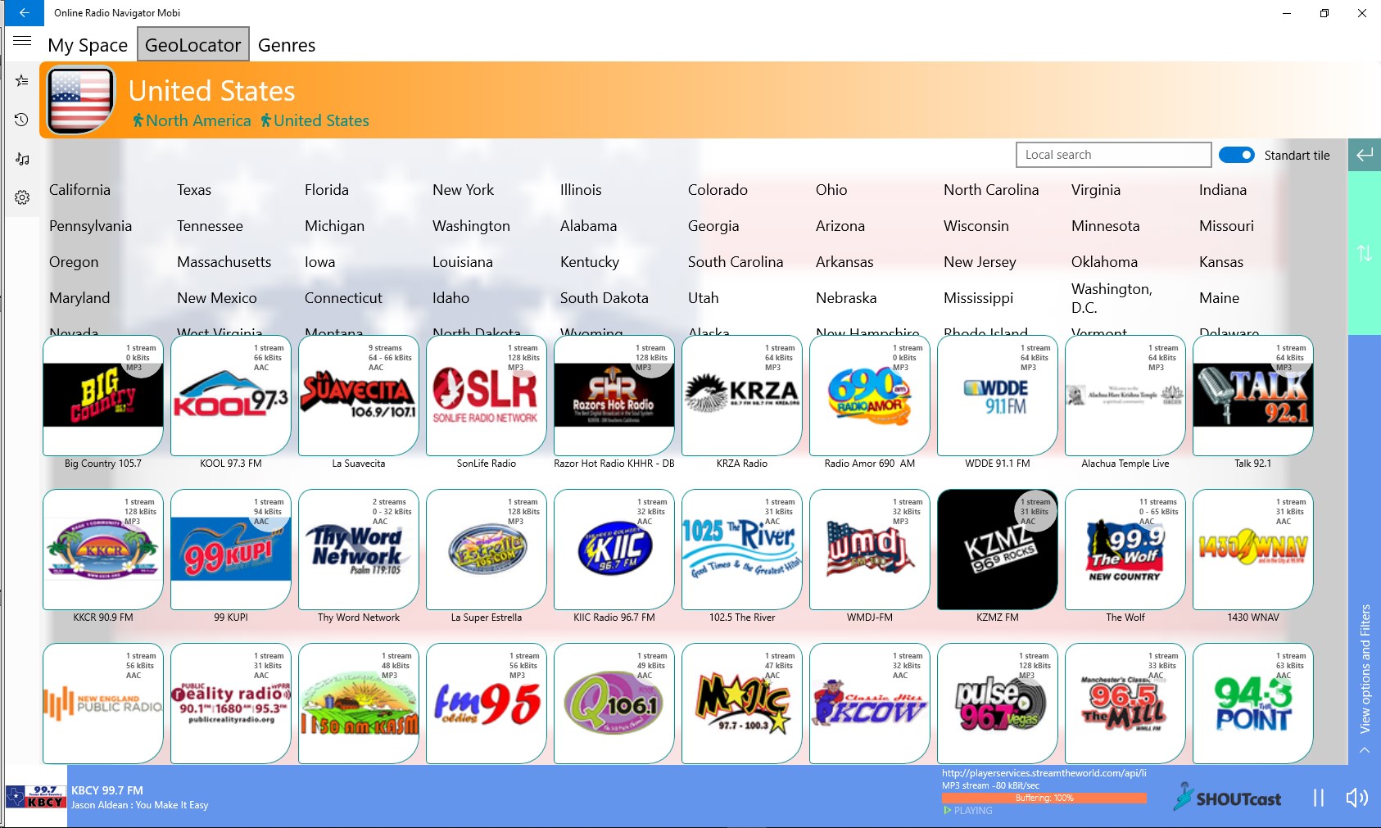Open listening history clock icon
Viewport: 1381px width, 828px height.
22,120
